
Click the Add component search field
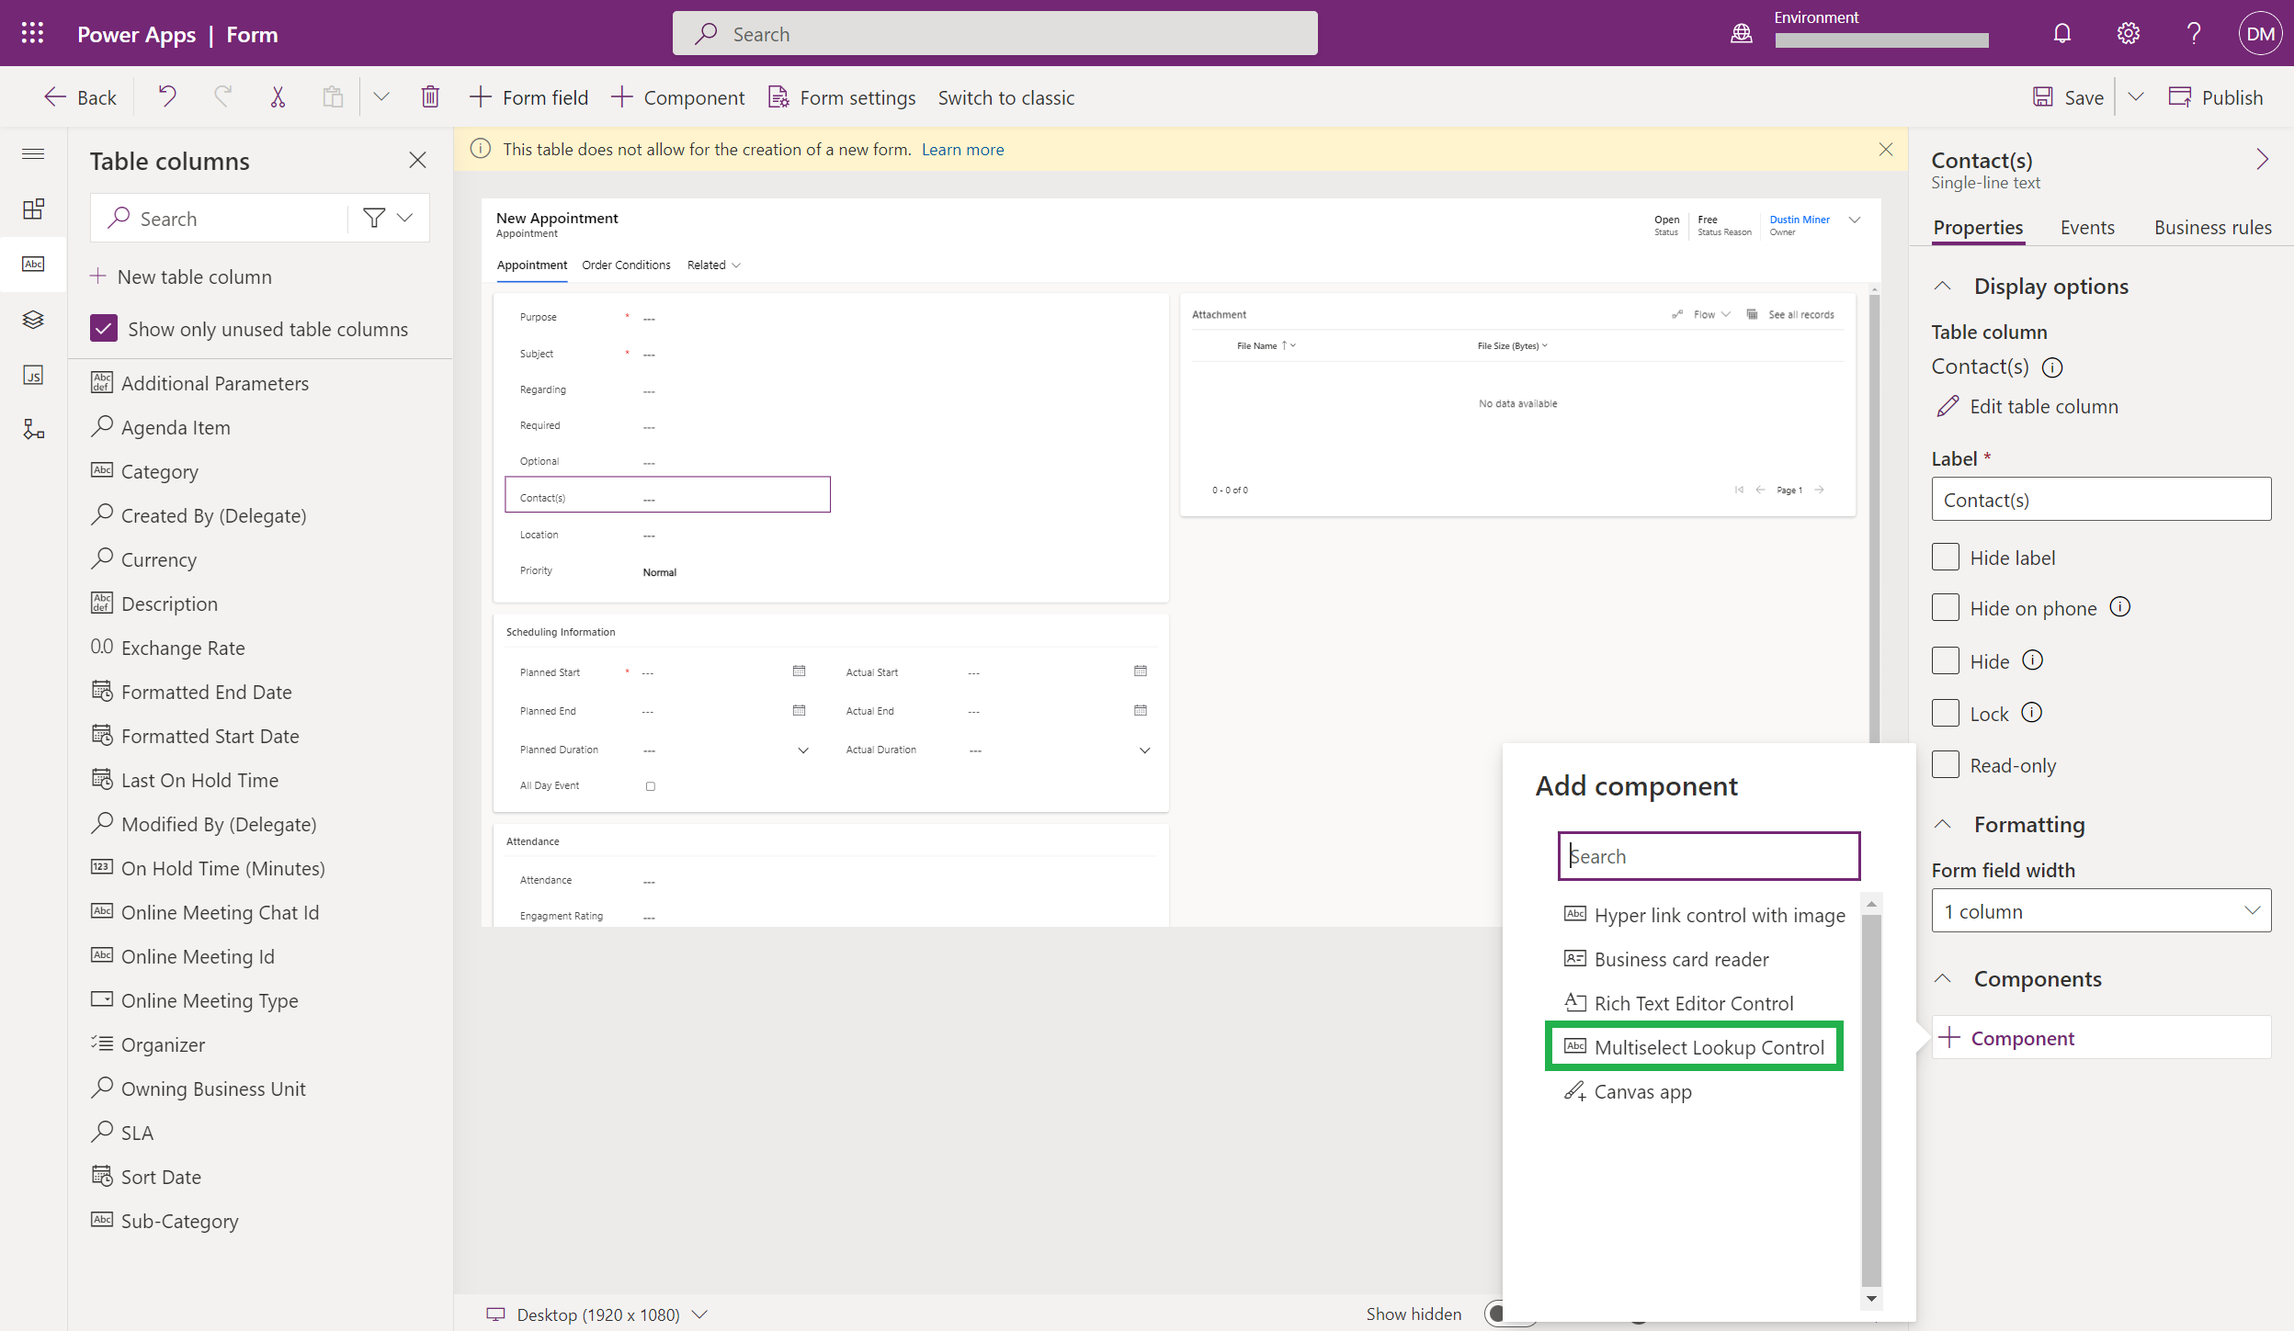(x=1709, y=856)
